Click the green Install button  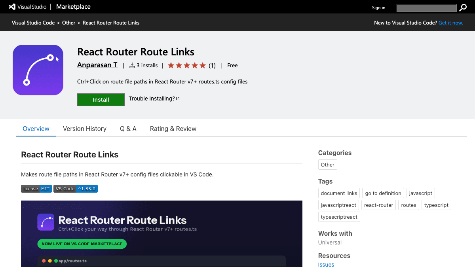coord(101,100)
